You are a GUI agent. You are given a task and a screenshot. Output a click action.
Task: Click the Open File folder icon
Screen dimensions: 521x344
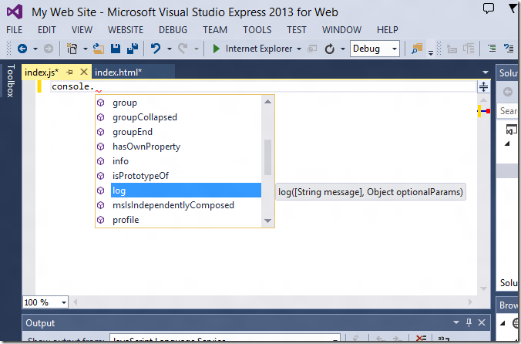[99, 49]
